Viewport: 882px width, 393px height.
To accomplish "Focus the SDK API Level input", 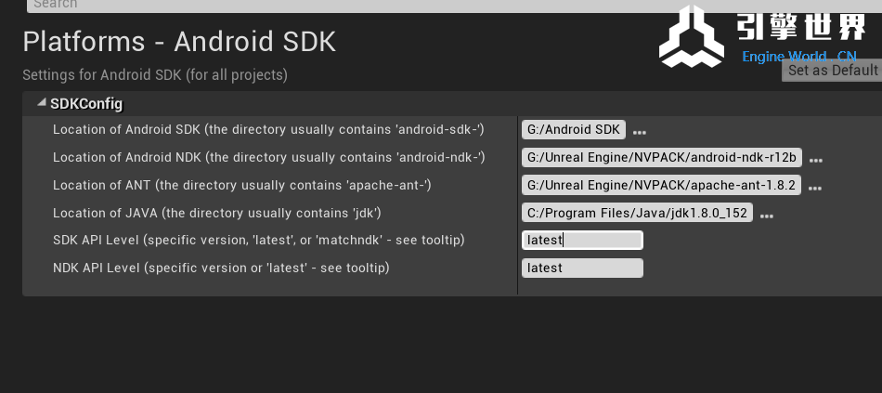I will tap(582, 241).
